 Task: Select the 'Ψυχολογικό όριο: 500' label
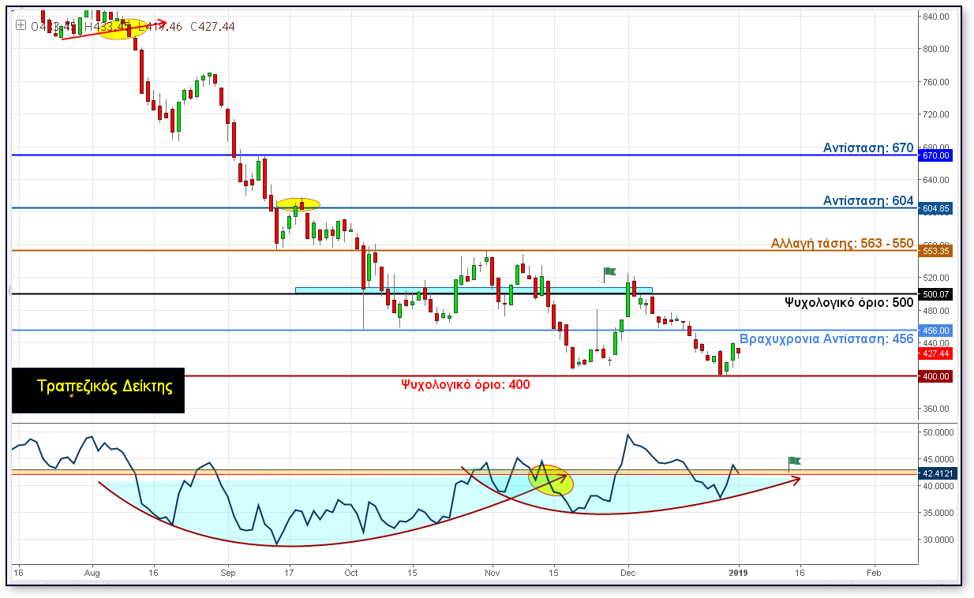pos(849,302)
